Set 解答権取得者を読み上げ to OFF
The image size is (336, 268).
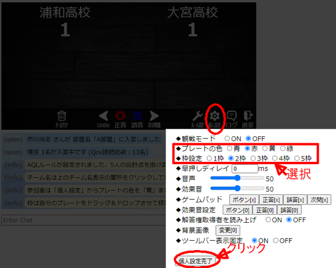[x=289, y=220]
